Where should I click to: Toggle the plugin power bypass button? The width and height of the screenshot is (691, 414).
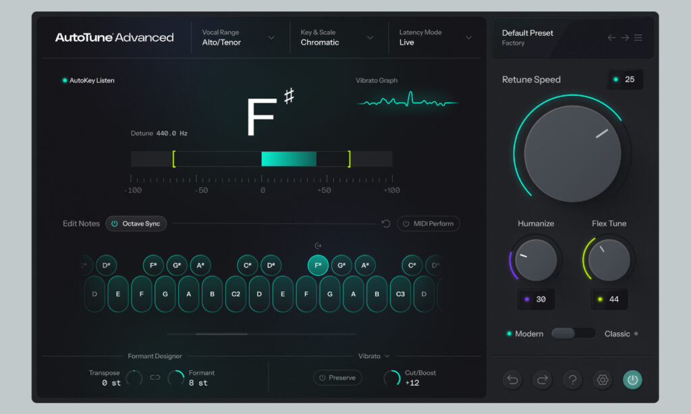[x=632, y=380]
